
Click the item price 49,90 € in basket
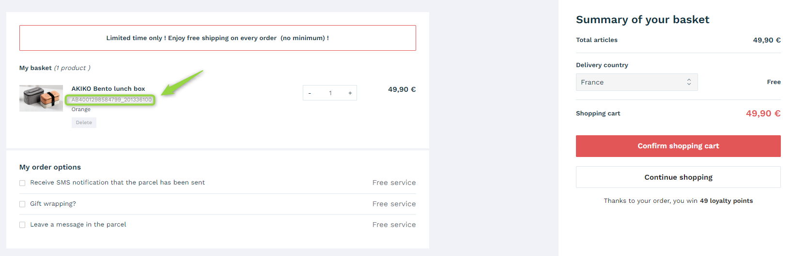pyautogui.click(x=402, y=89)
